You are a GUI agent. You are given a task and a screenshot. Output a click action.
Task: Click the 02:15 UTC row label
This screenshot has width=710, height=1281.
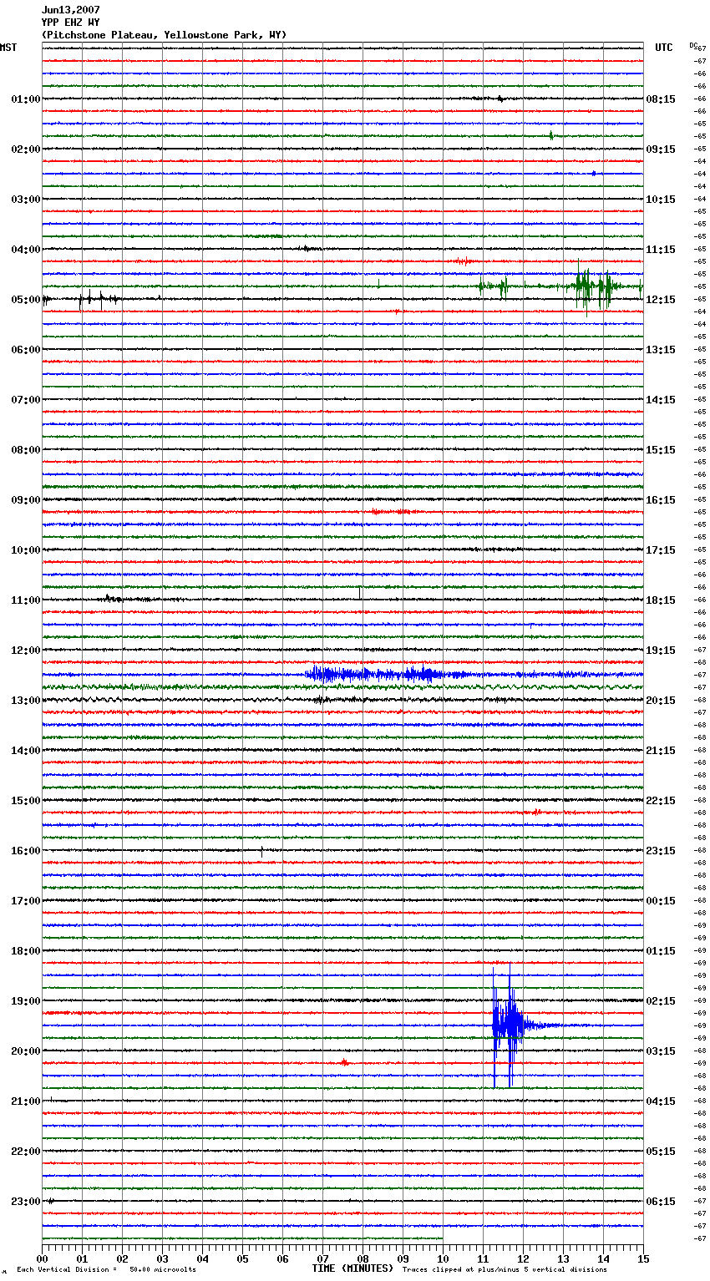click(x=661, y=1001)
